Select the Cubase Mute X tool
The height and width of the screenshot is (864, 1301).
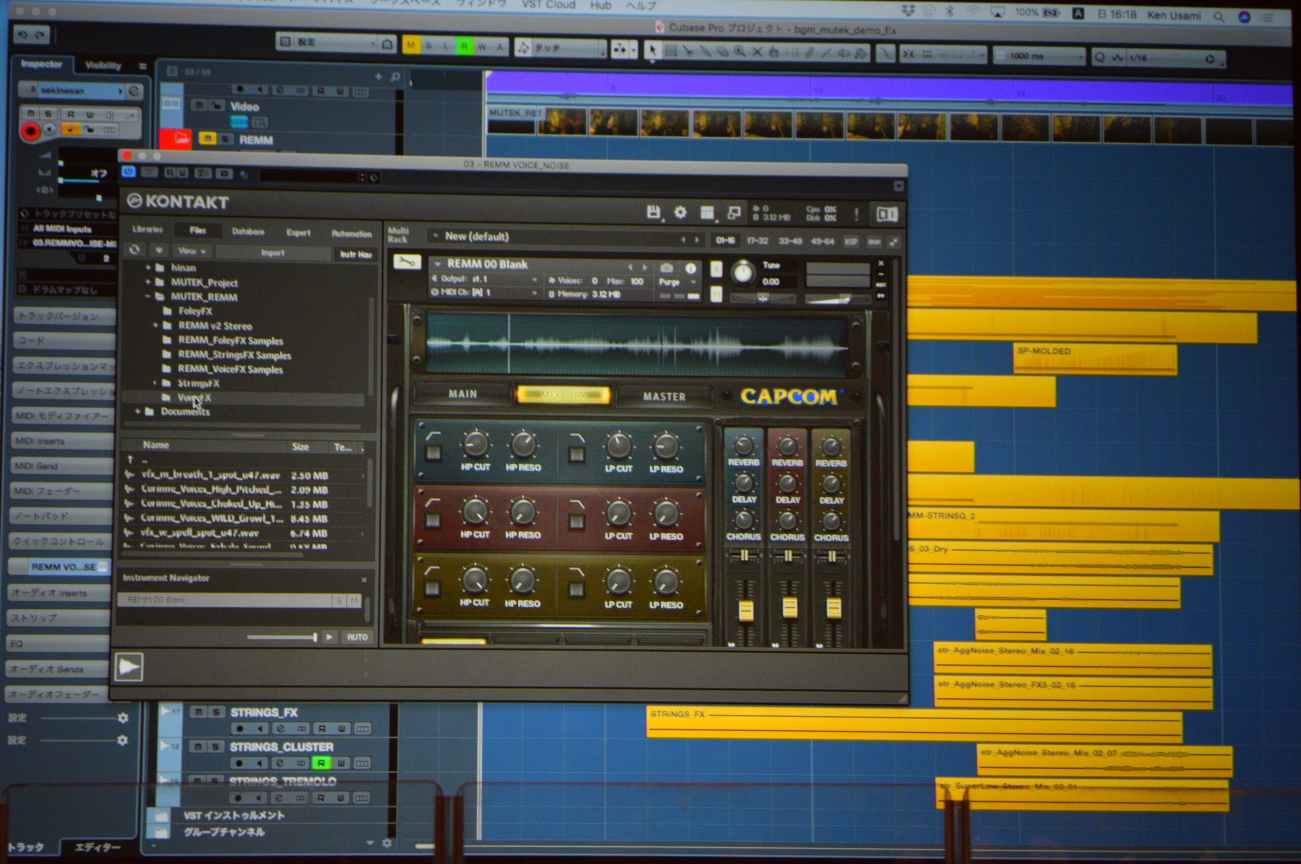[x=757, y=52]
